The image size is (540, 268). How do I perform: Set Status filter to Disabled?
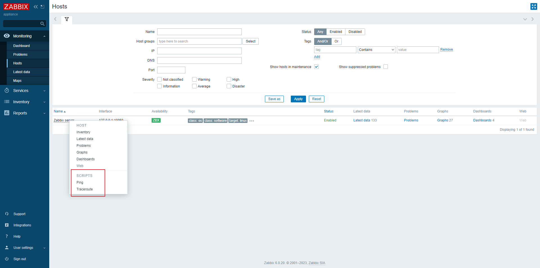click(355, 32)
